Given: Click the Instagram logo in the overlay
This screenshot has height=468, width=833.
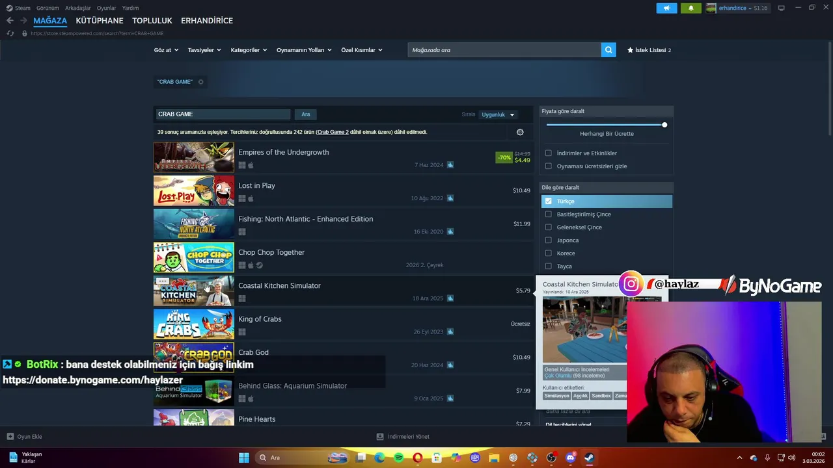Looking at the screenshot, I should (631, 284).
